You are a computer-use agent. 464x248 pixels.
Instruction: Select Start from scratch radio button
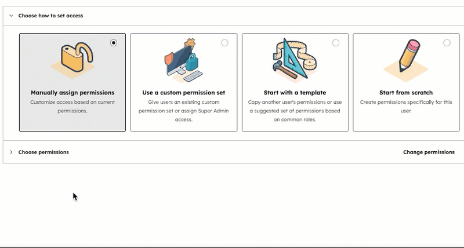(x=447, y=43)
